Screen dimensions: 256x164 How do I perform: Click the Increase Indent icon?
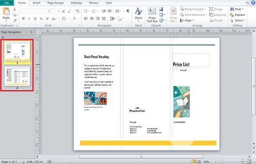109,11
